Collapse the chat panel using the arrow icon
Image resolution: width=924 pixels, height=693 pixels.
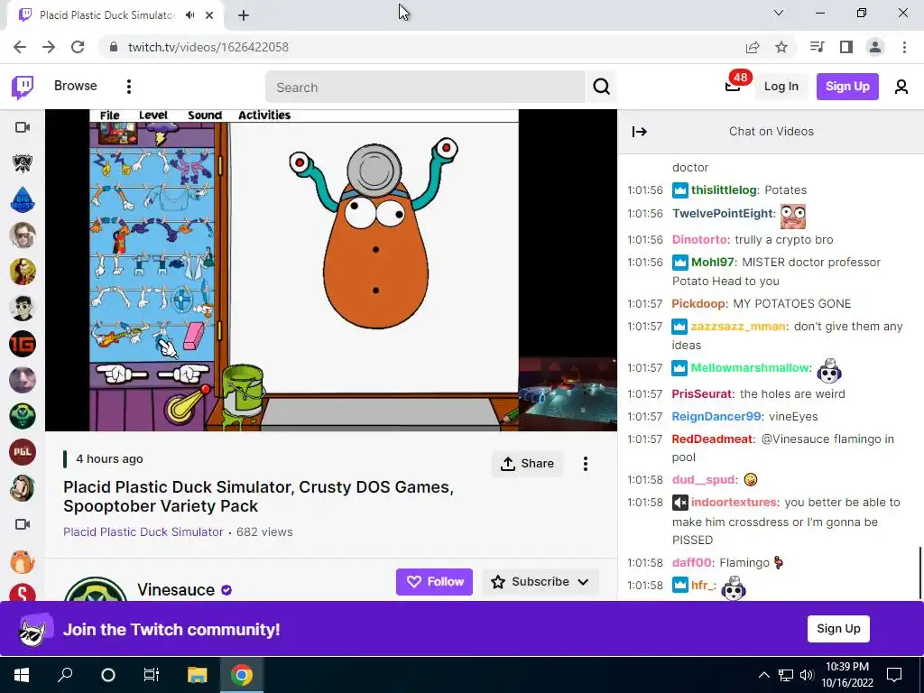pos(640,132)
